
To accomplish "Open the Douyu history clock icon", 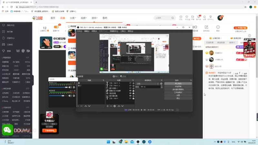I will (181, 17).
